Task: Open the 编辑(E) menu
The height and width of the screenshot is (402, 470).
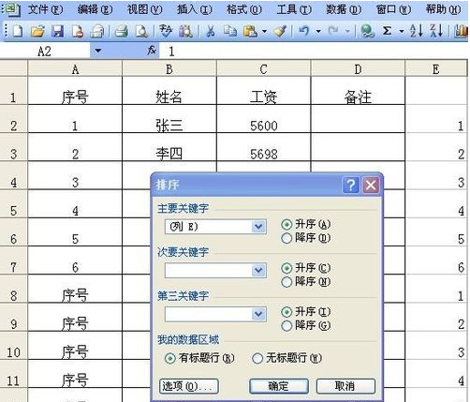Action: (95, 10)
